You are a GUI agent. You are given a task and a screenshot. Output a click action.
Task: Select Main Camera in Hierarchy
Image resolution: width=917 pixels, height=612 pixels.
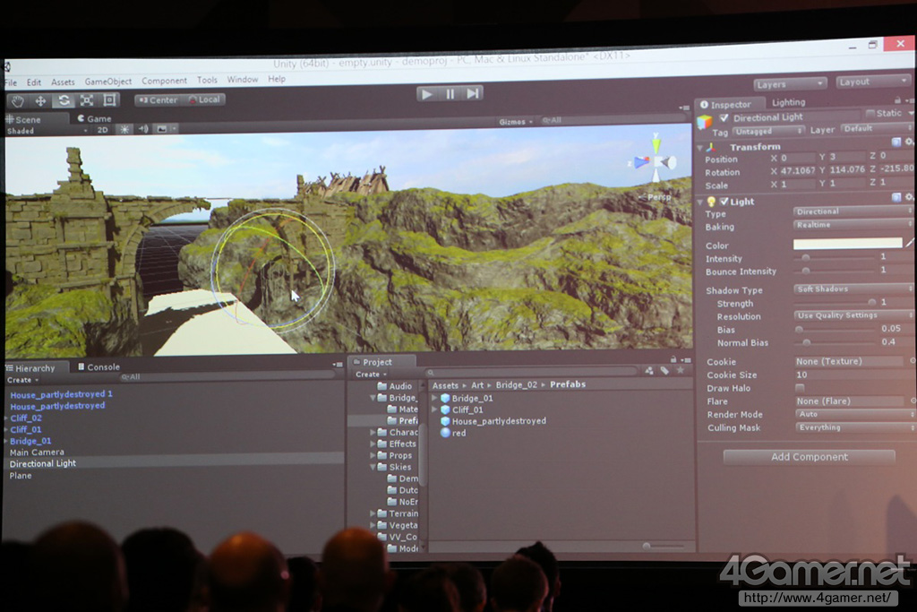point(37,453)
